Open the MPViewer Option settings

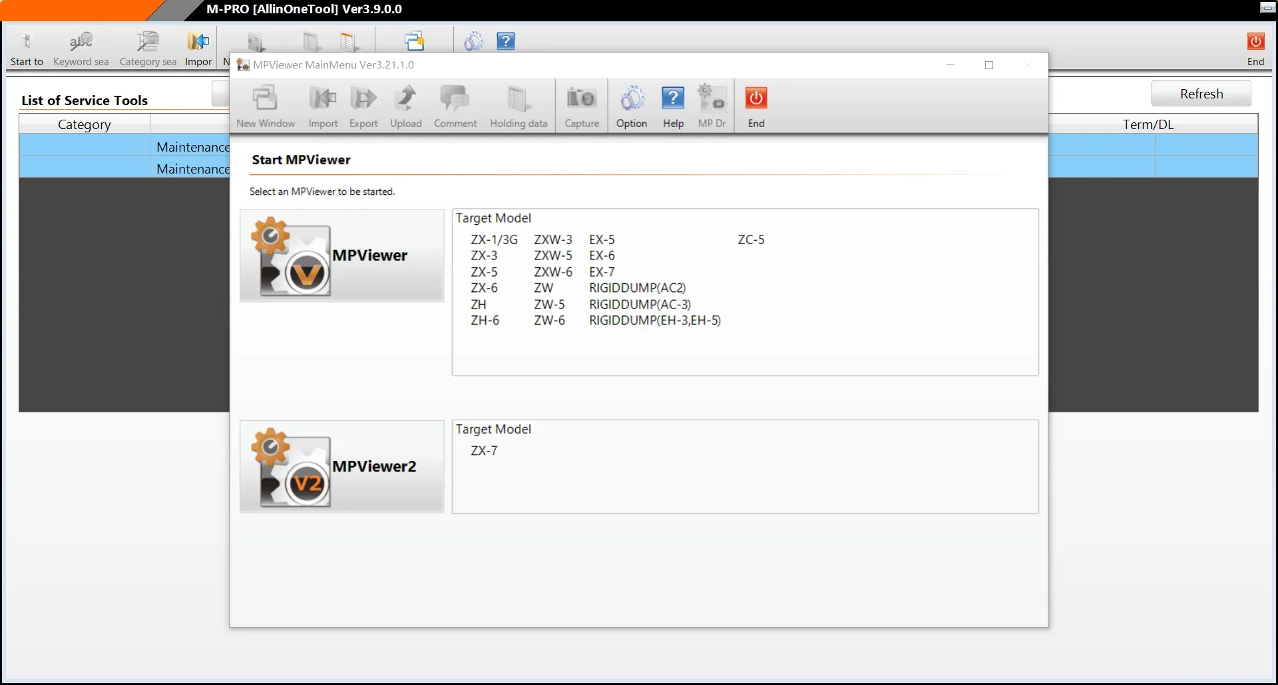tap(632, 105)
